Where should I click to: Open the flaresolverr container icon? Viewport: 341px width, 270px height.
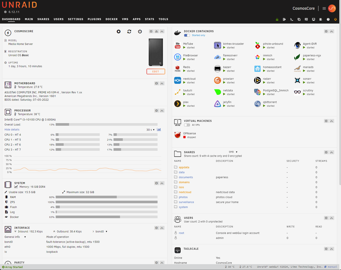218,57
